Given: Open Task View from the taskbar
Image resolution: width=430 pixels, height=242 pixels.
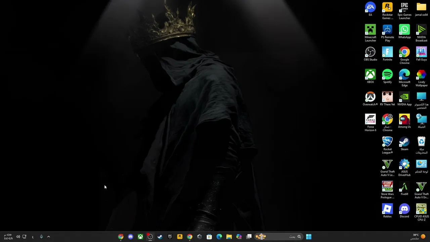Looking at the screenshot, I should [x=249, y=237].
